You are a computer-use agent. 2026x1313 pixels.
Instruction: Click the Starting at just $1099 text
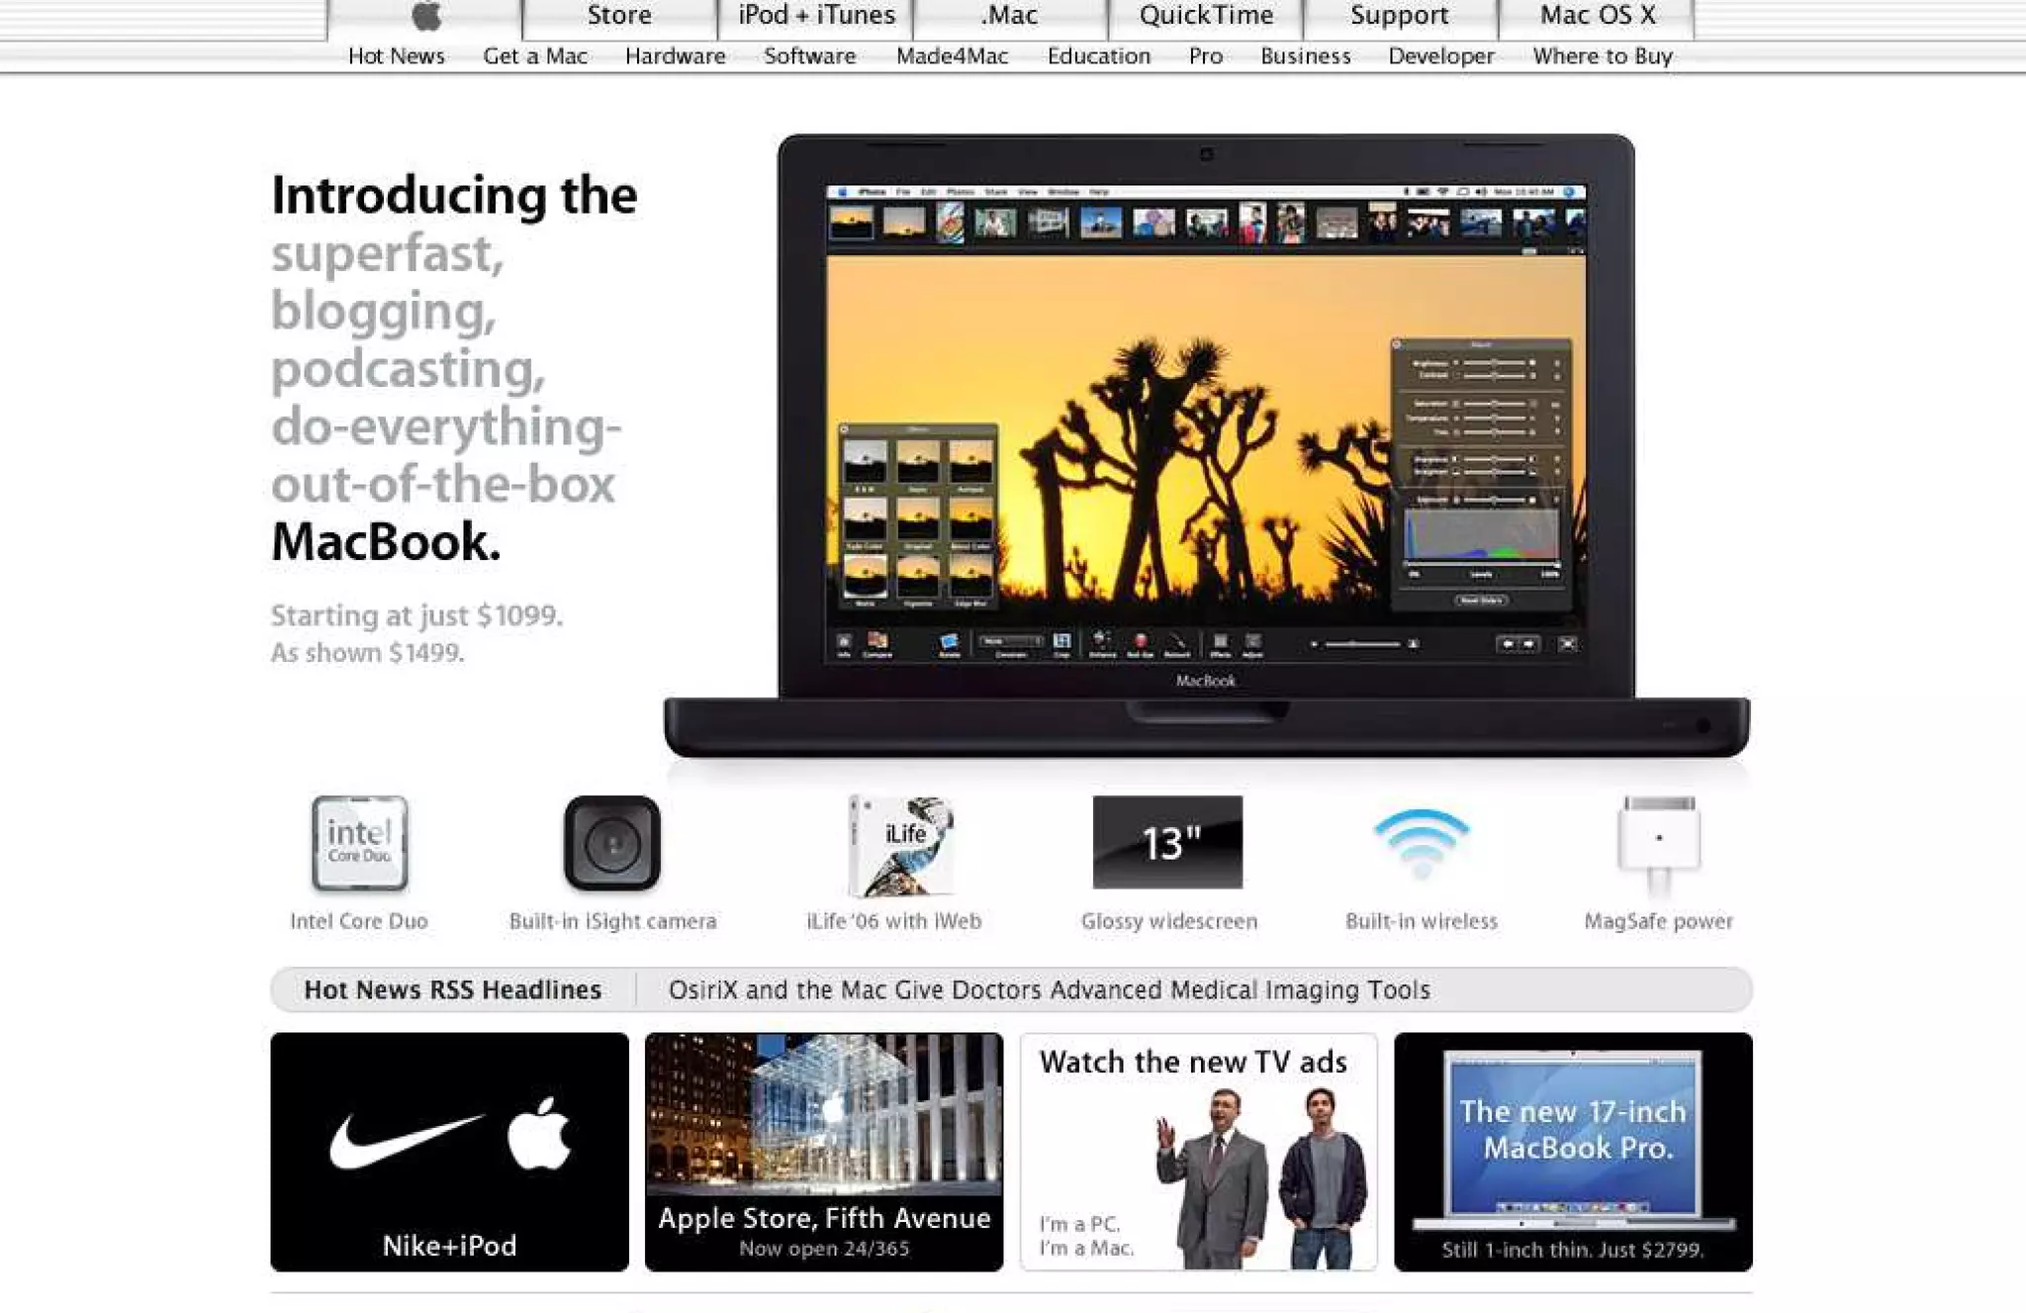coord(416,615)
